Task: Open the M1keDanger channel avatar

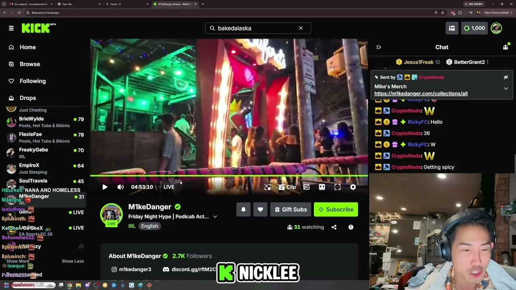Action: point(111,215)
